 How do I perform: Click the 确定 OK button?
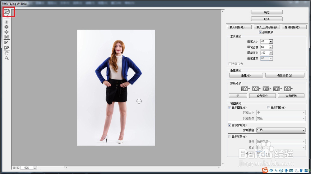(267, 12)
